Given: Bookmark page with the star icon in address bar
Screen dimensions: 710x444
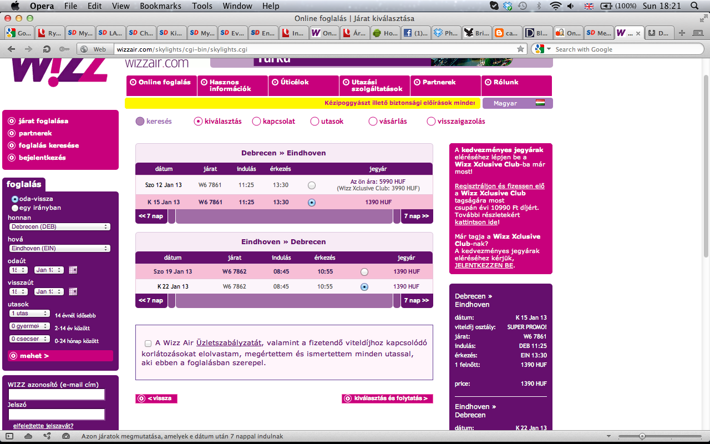Looking at the screenshot, I should pos(520,49).
